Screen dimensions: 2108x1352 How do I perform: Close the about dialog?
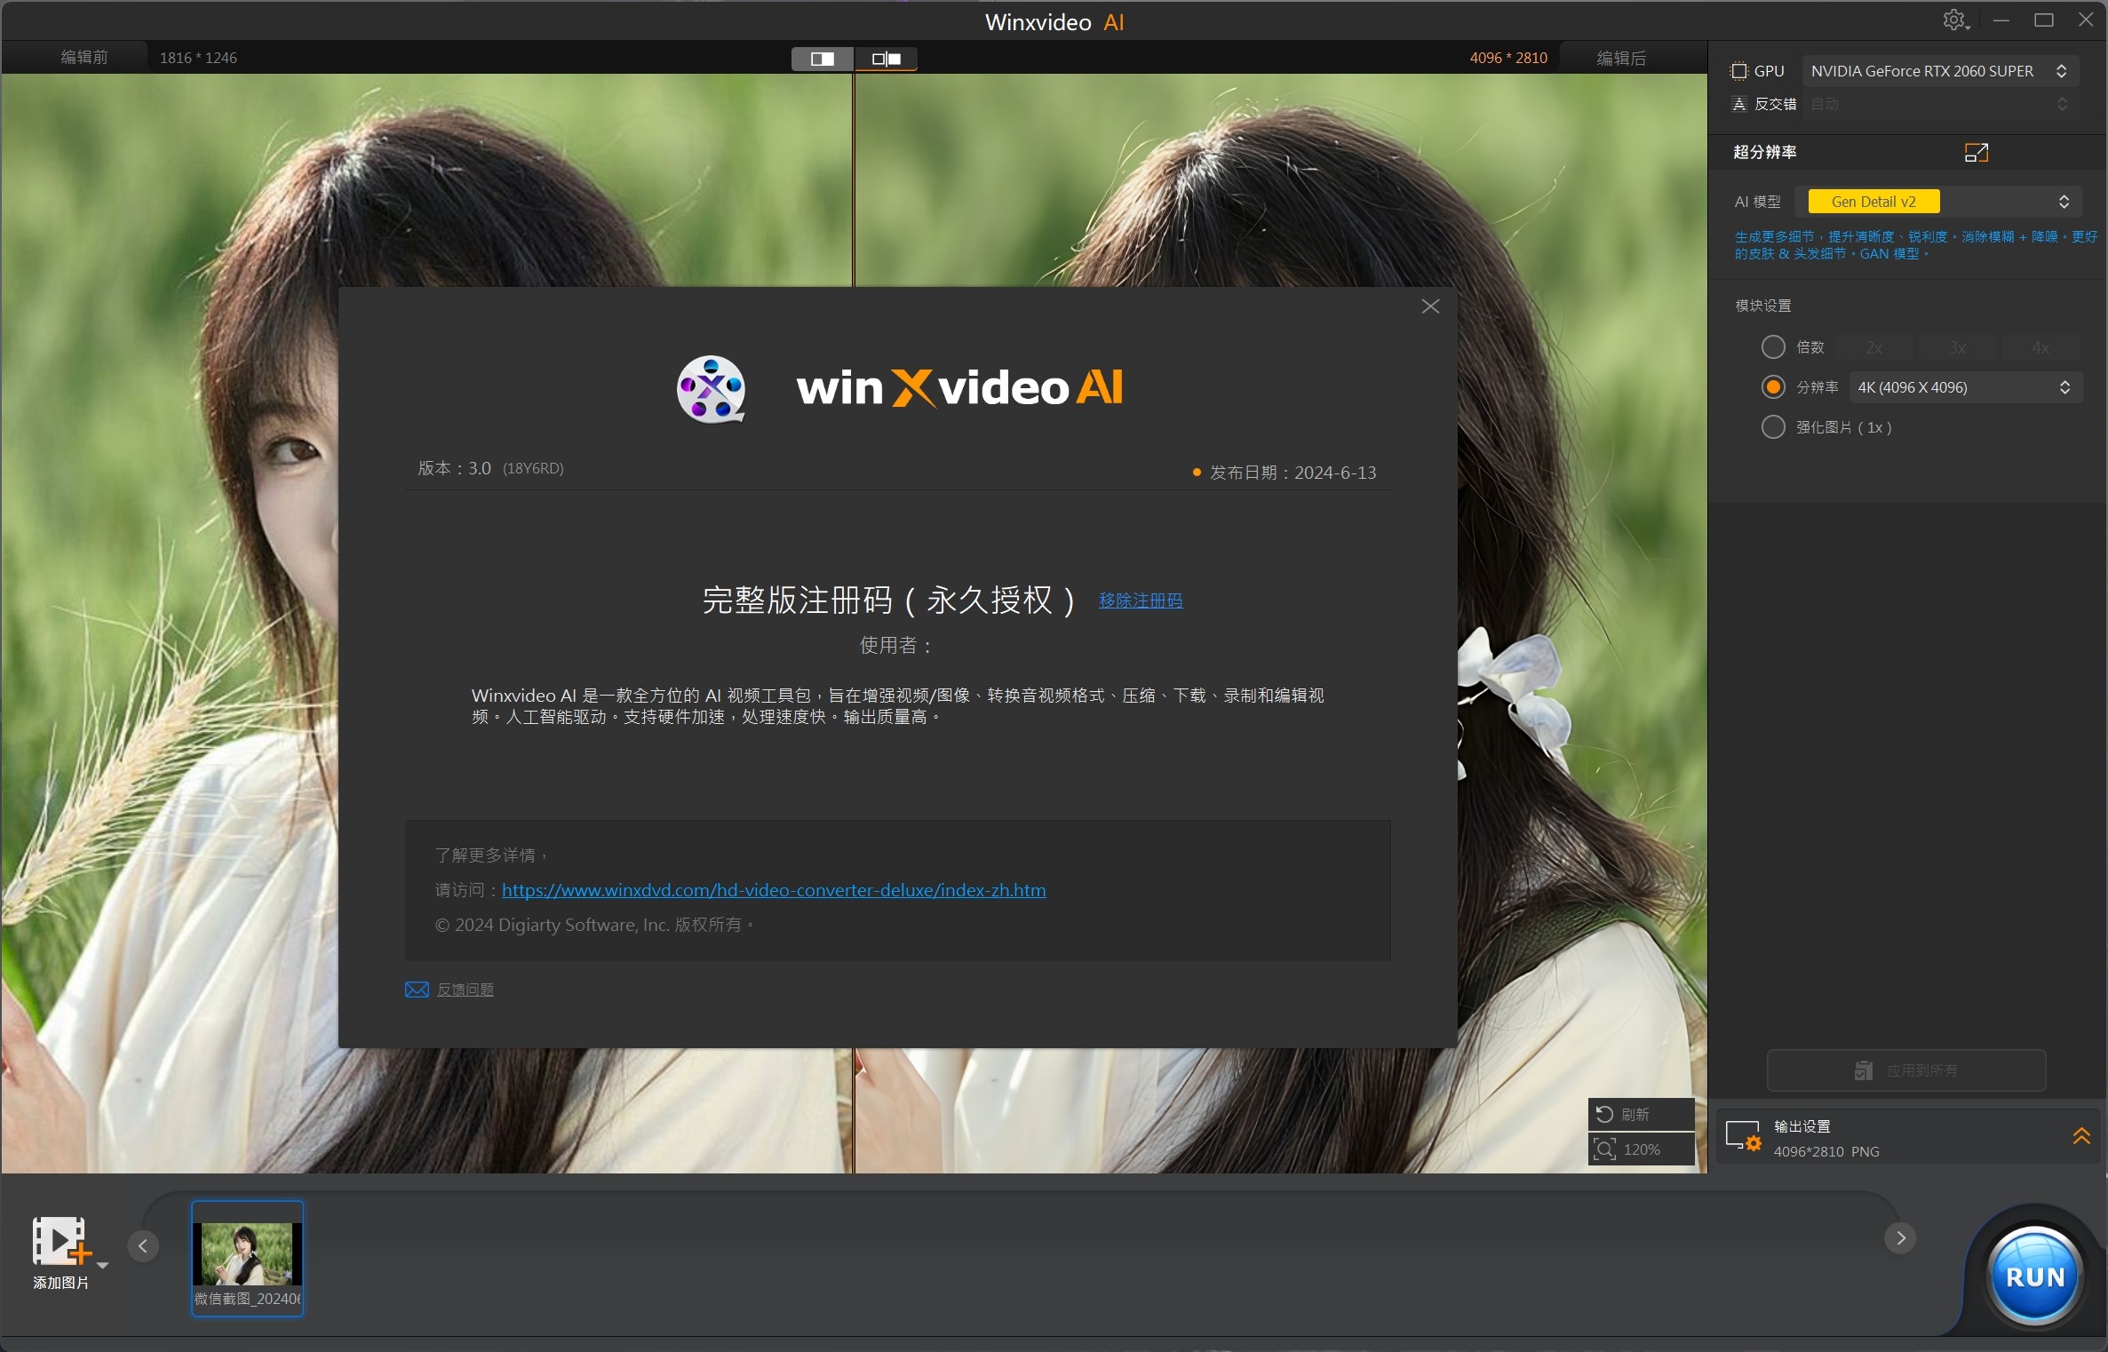tap(1430, 306)
